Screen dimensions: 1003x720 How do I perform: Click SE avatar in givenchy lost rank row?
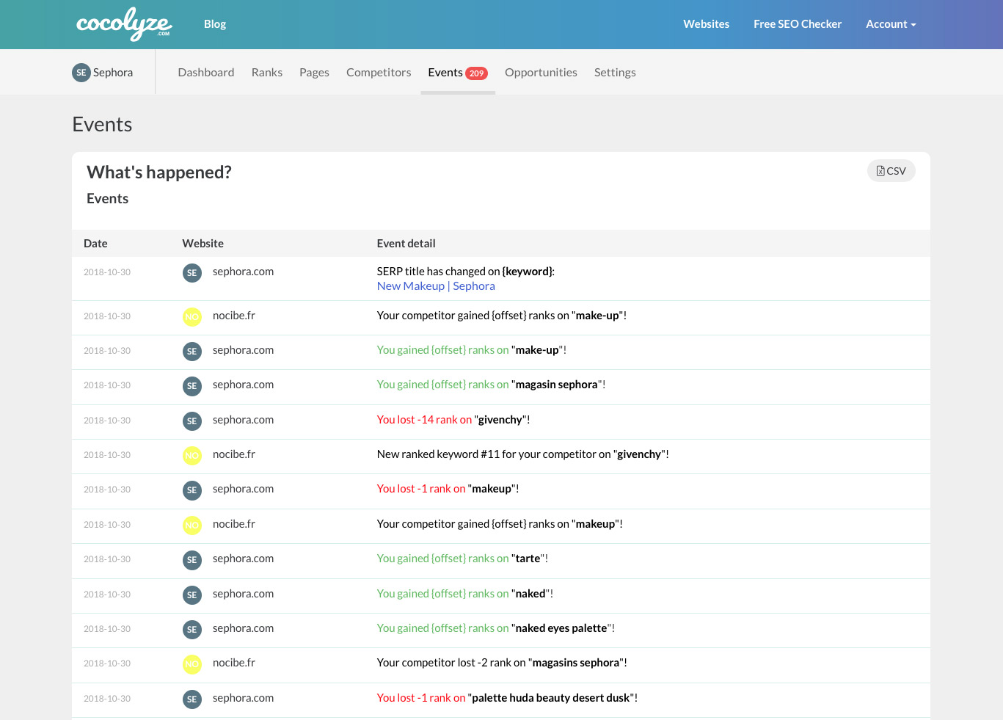[x=192, y=421]
